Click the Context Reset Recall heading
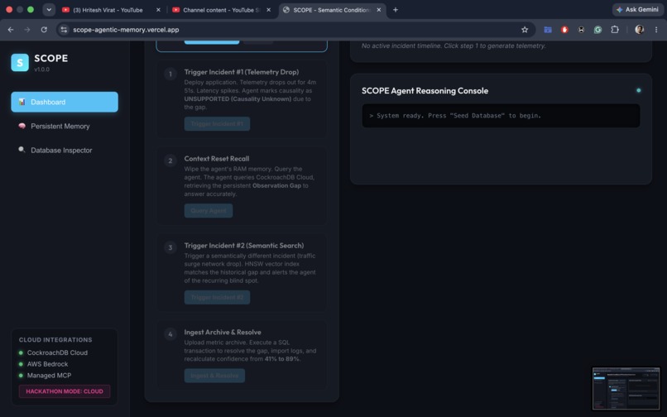Image resolution: width=667 pixels, height=417 pixels. [217, 159]
